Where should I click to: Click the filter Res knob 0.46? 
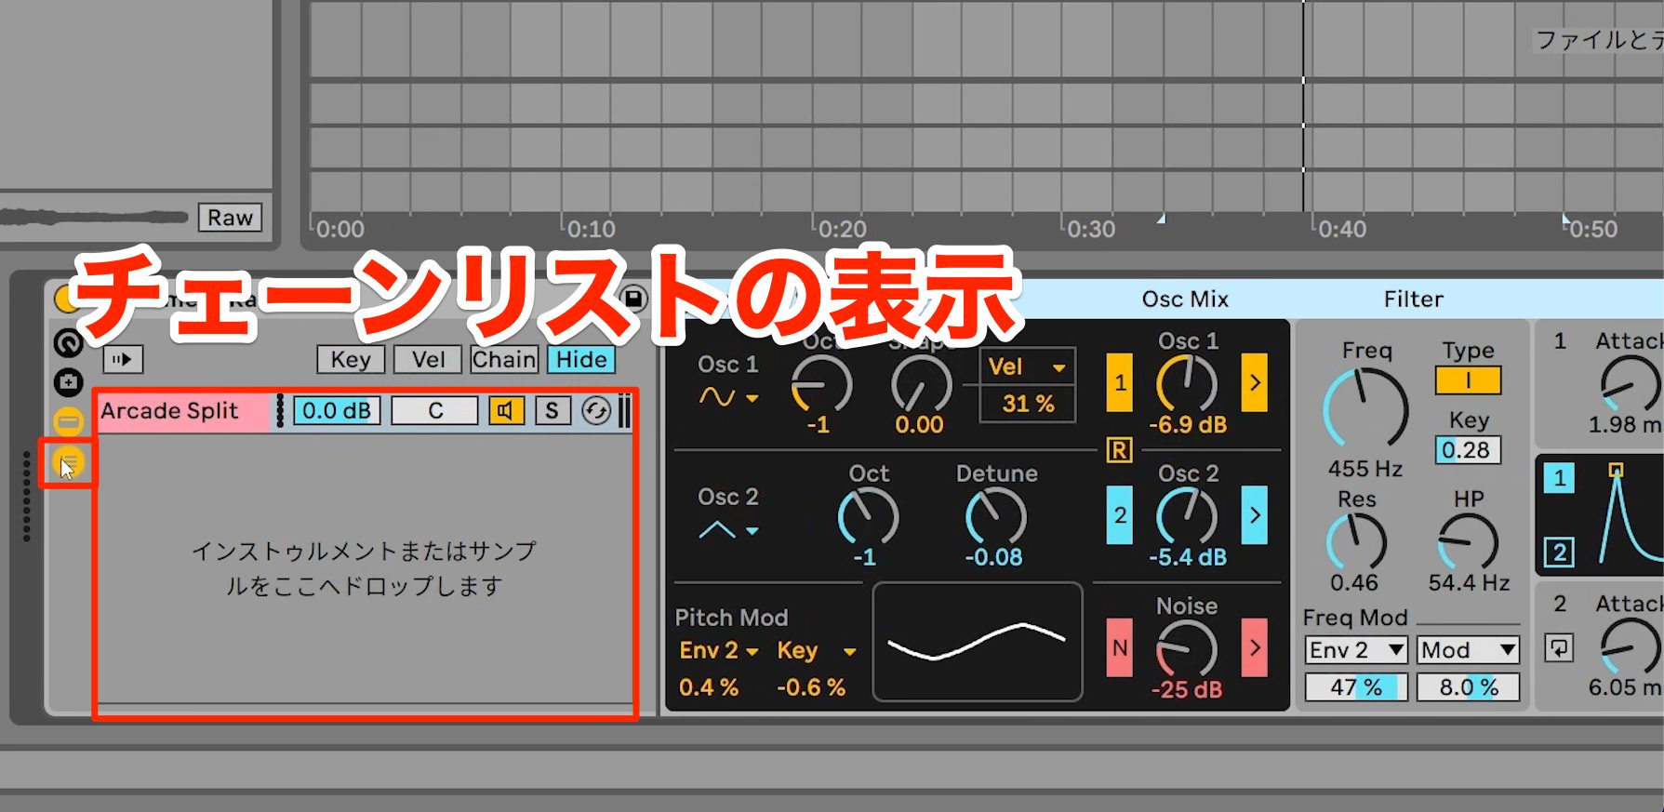coord(1356,541)
